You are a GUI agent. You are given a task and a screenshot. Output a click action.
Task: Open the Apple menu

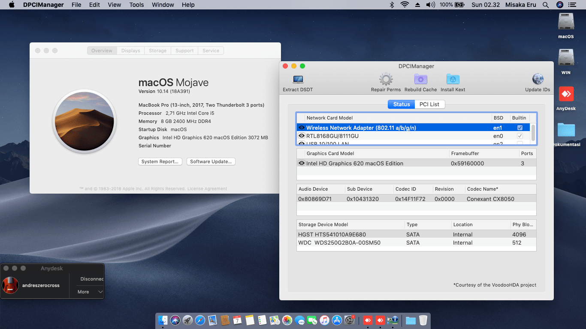(12, 5)
